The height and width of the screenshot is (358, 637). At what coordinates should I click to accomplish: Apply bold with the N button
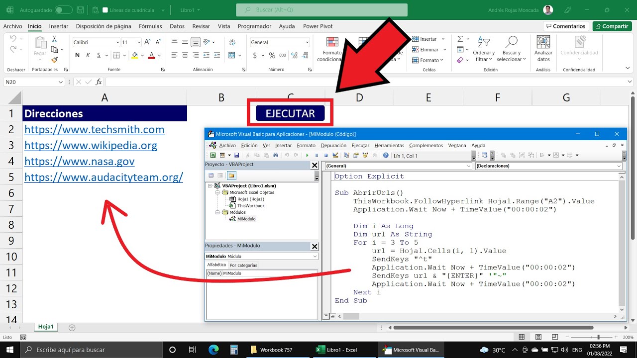pos(77,55)
